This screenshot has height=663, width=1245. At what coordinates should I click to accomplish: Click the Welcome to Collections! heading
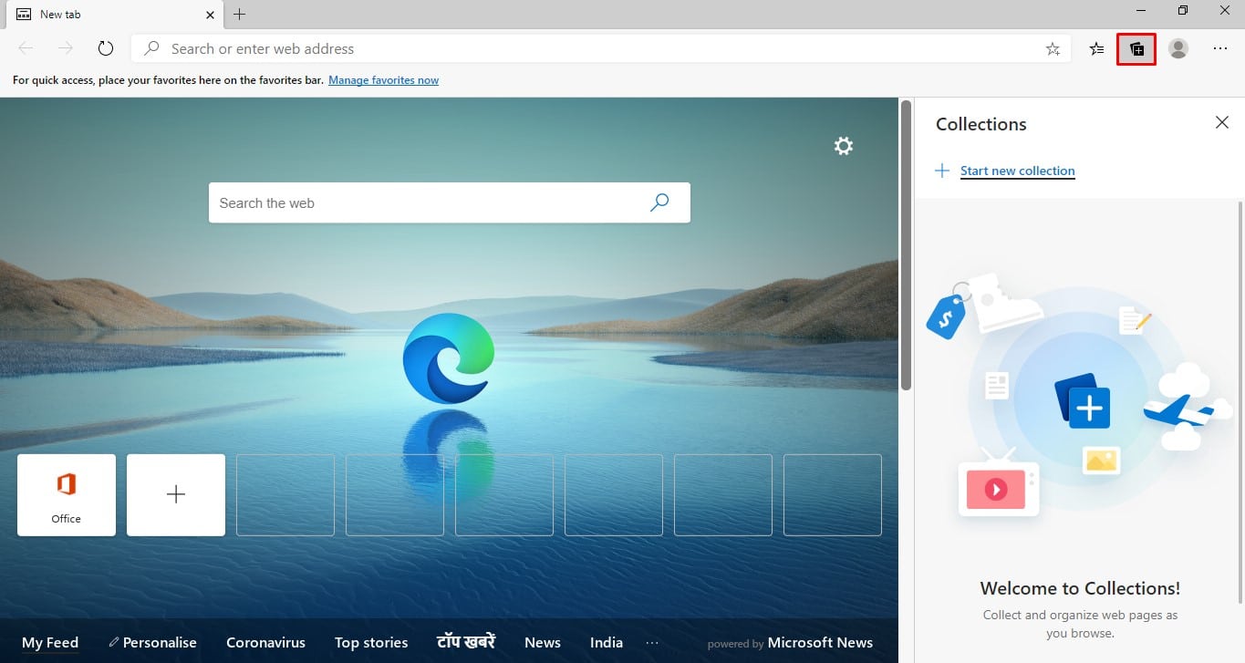(x=1080, y=588)
